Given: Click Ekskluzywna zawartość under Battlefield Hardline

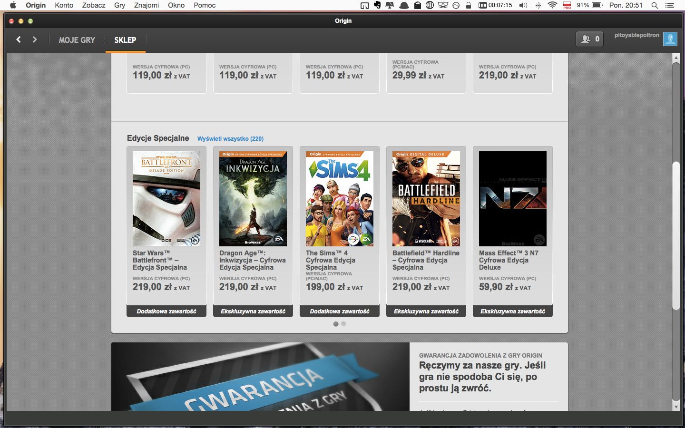Looking at the screenshot, I should (x=426, y=311).
